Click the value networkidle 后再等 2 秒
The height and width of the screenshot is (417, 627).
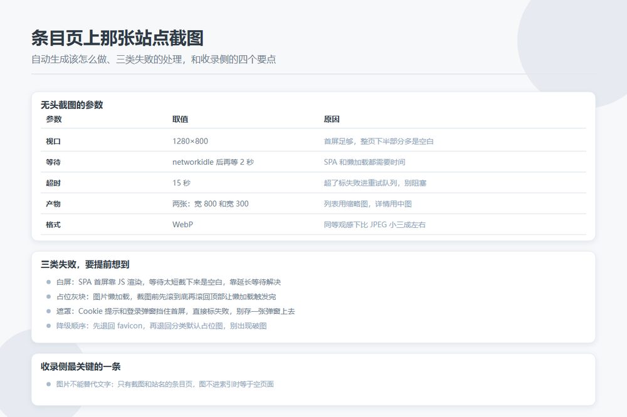[213, 162]
